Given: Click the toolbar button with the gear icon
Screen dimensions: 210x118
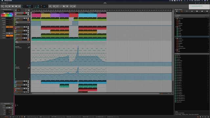Looking at the screenshot, I should click(67, 6).
